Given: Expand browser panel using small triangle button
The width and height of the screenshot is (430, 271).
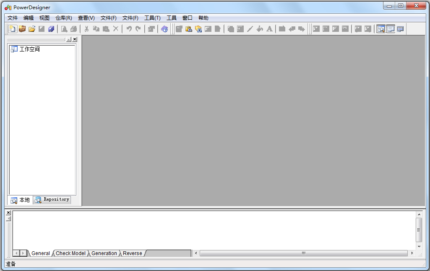Looking at the screenshot, I should click(x=69, y=39).
